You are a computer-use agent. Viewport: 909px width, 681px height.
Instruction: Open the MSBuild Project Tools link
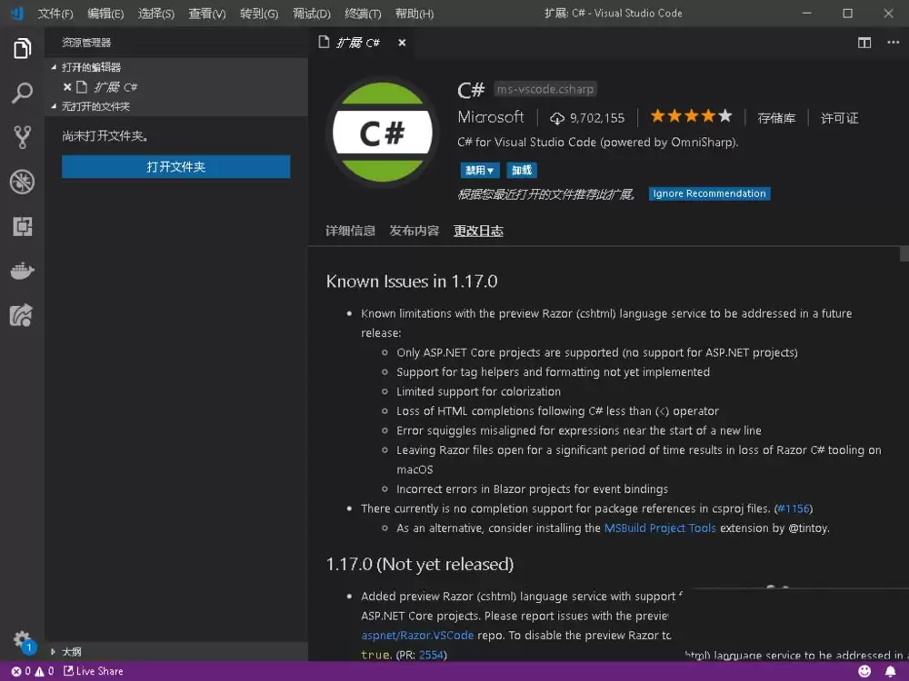(662, 528)
